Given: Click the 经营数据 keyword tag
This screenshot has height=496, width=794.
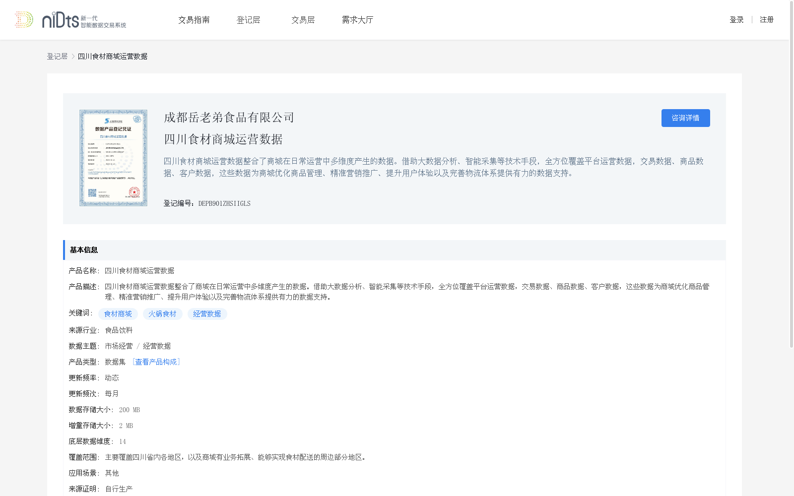Looking at the screenshot, I should point(207,314).
